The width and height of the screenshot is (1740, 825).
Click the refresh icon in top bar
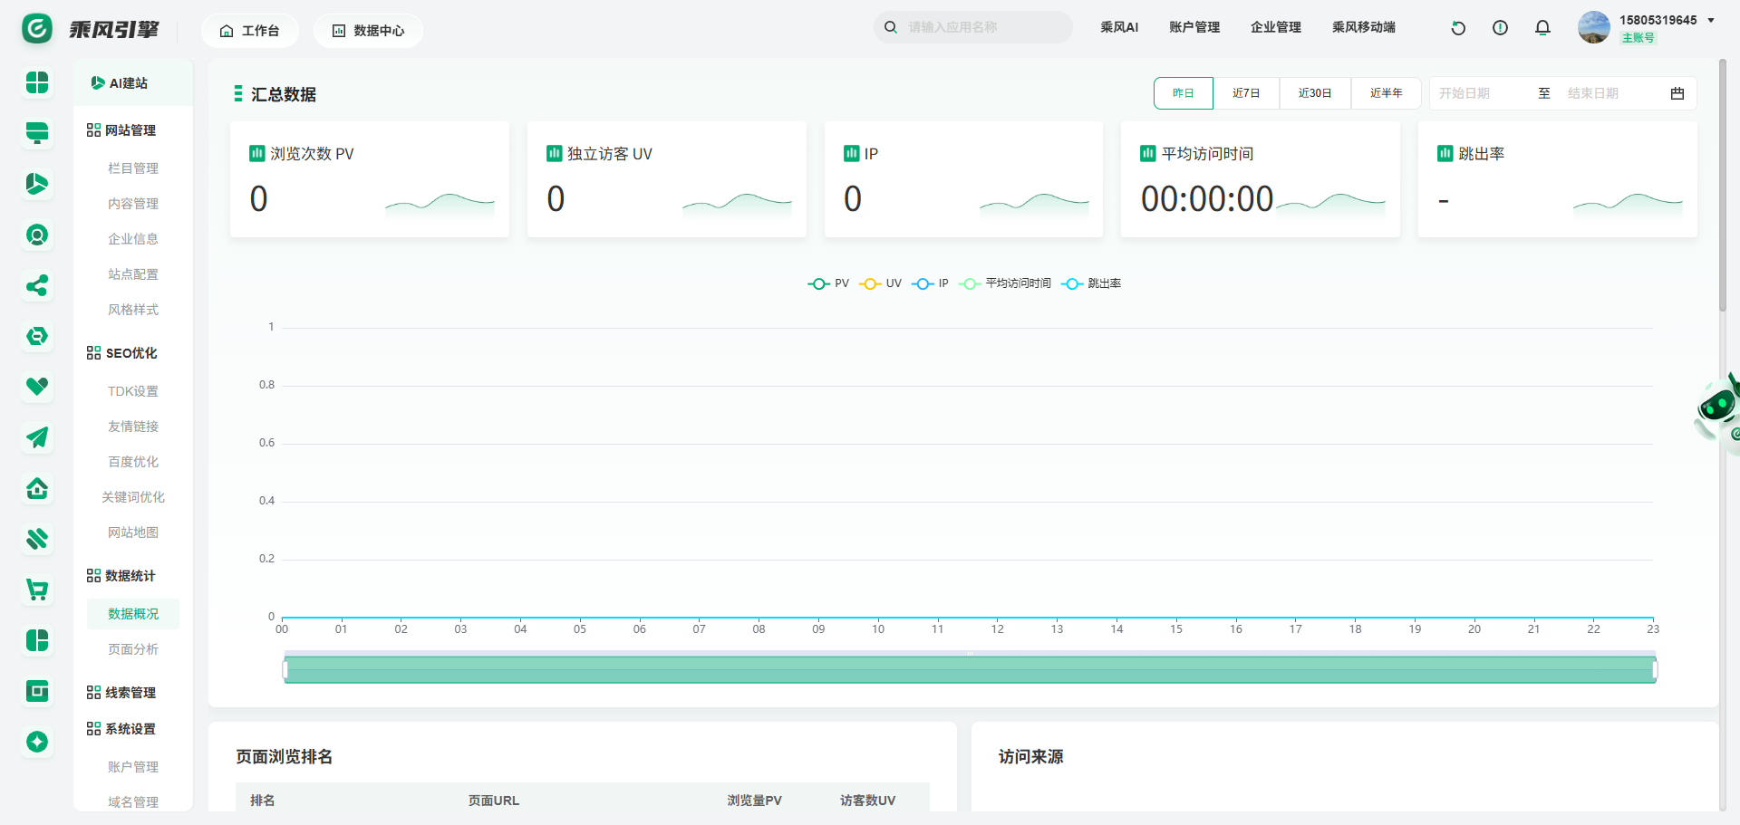click(x=1458, y=28)
